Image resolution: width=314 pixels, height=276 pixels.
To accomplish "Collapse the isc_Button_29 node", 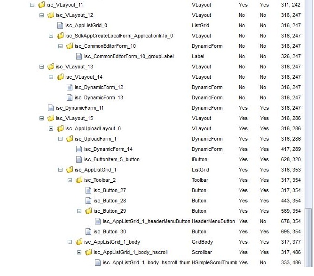I will (79, 211).
